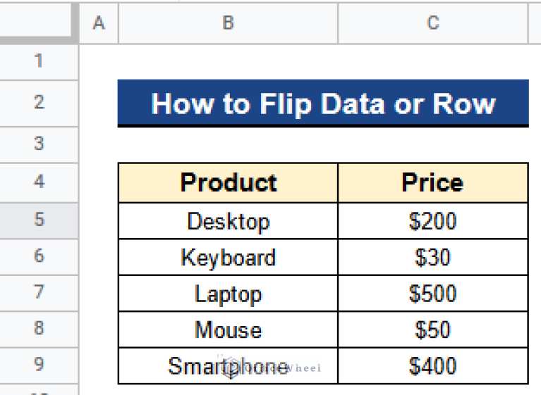Click the Product header cell
The image size is (541, 395).
[228, 183]
